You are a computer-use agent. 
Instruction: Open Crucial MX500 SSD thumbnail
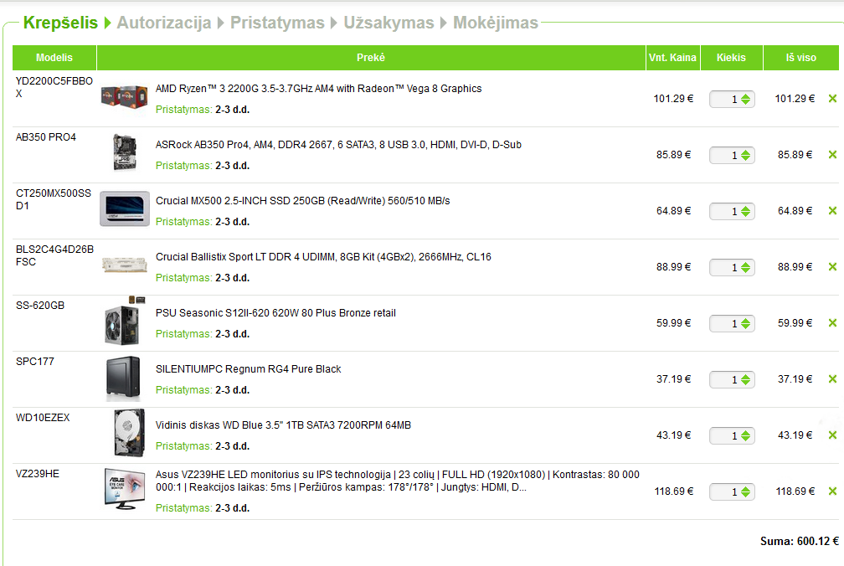(x=125, y=208)
